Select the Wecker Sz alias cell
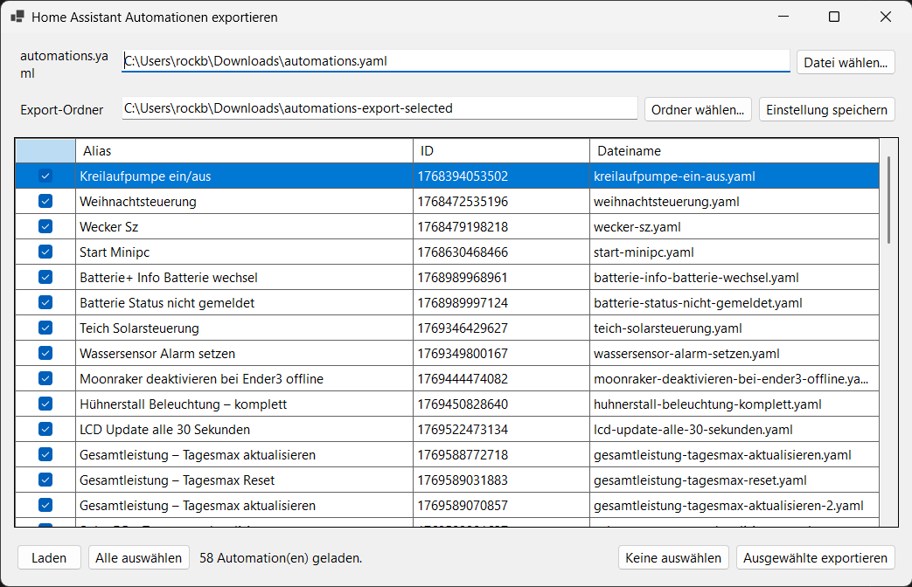This screenshot has width=912, height=587. 244,226
